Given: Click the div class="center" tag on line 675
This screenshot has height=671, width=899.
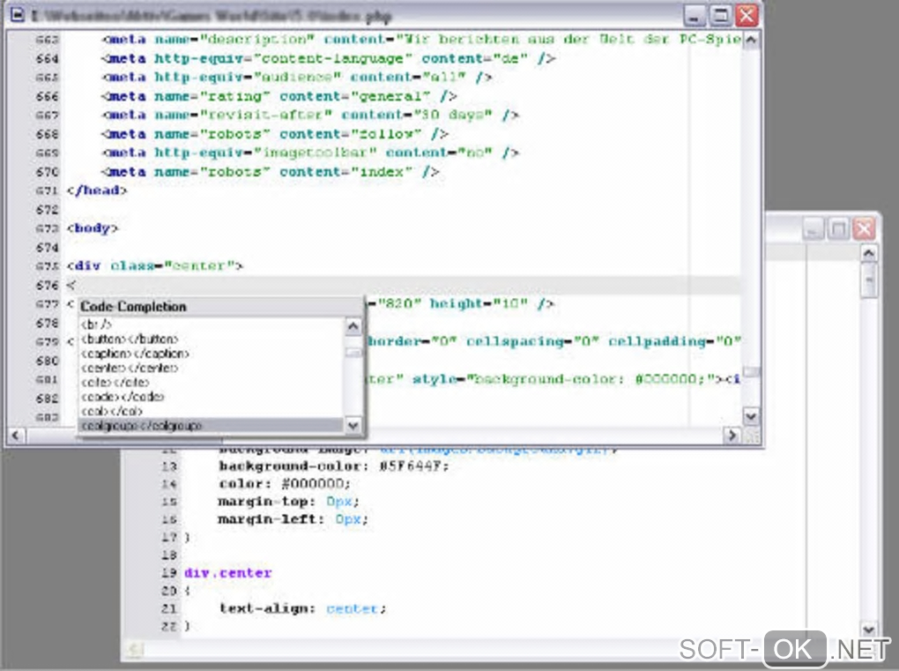Looking at the screenshot, I should pyautogui.click(x=155, y=266).
